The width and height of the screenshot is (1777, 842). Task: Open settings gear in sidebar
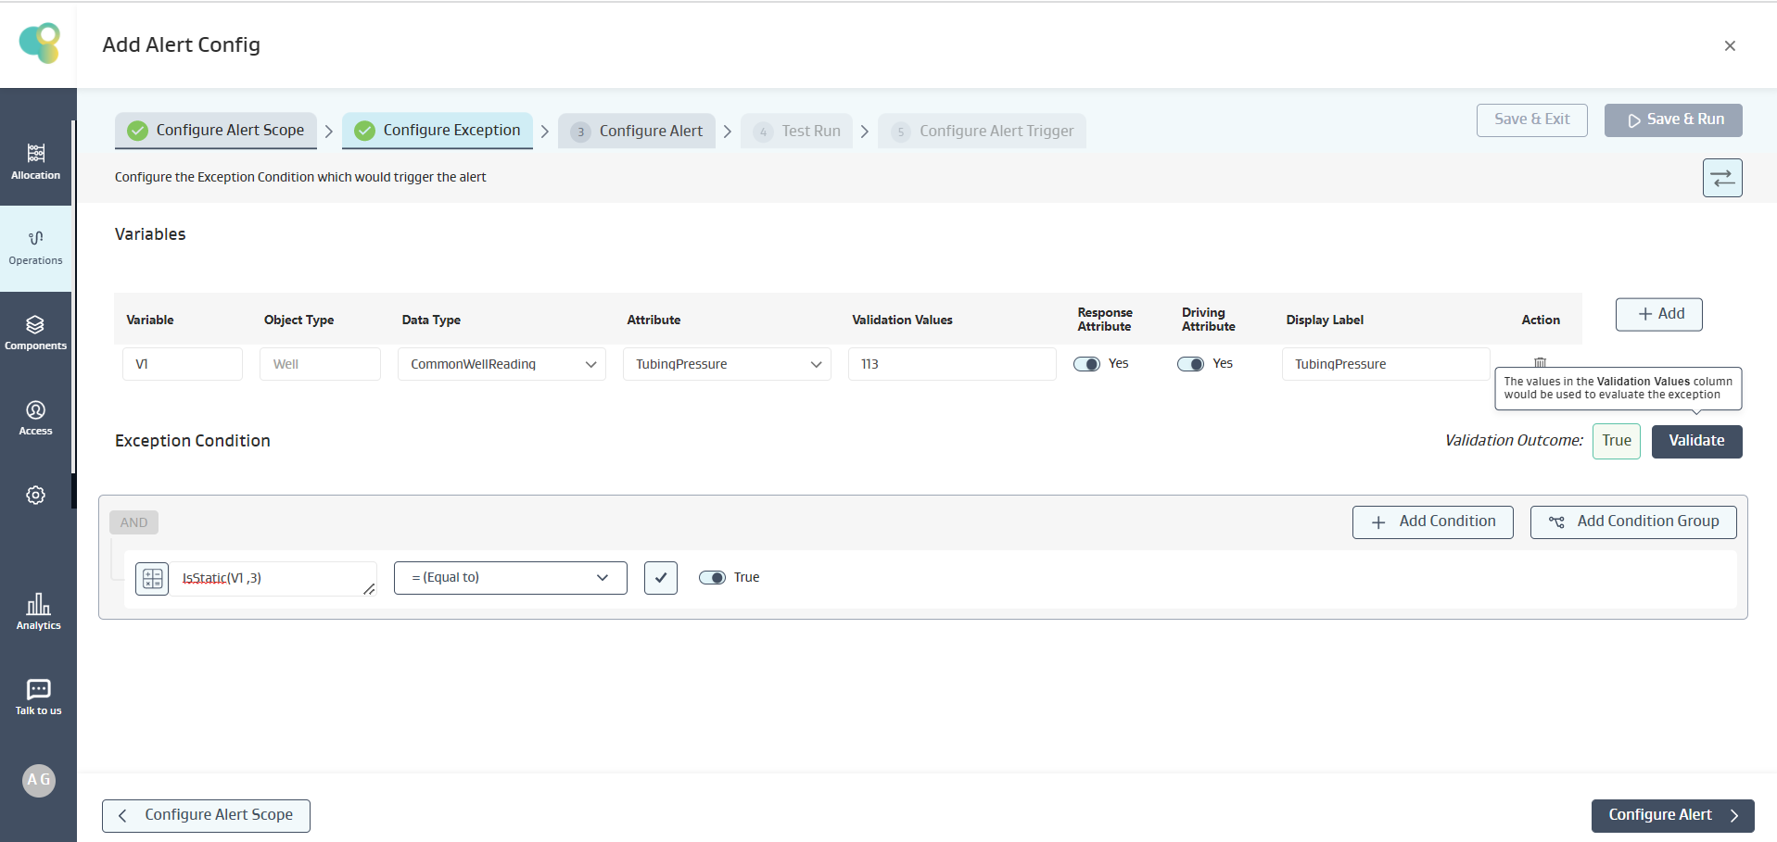click(35, 495)
